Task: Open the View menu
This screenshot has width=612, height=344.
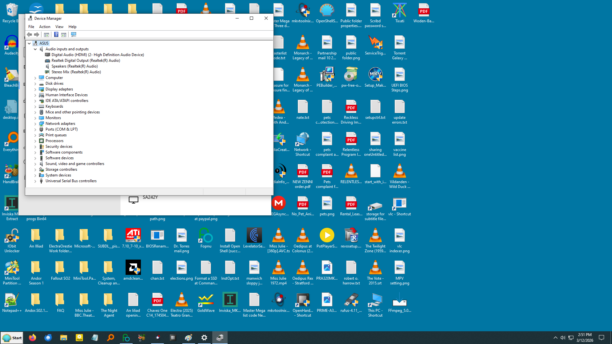Action: pos(59,27)
